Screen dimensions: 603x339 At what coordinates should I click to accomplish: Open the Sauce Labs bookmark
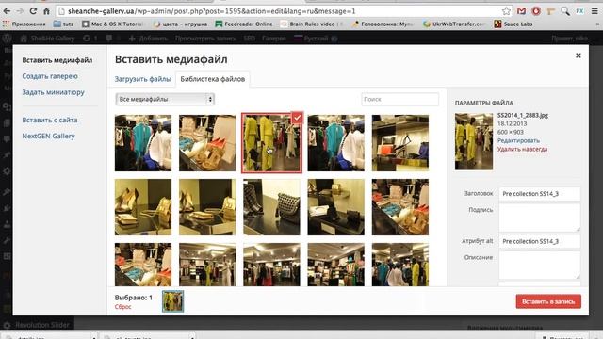click(513, 24)
